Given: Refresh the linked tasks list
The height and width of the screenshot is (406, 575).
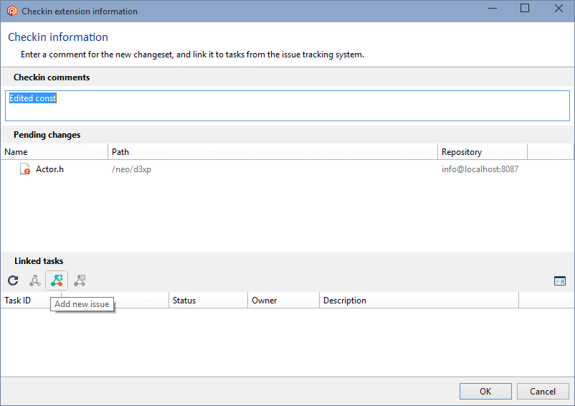Looking at the screenshot, I should click(x=13, y=280).
